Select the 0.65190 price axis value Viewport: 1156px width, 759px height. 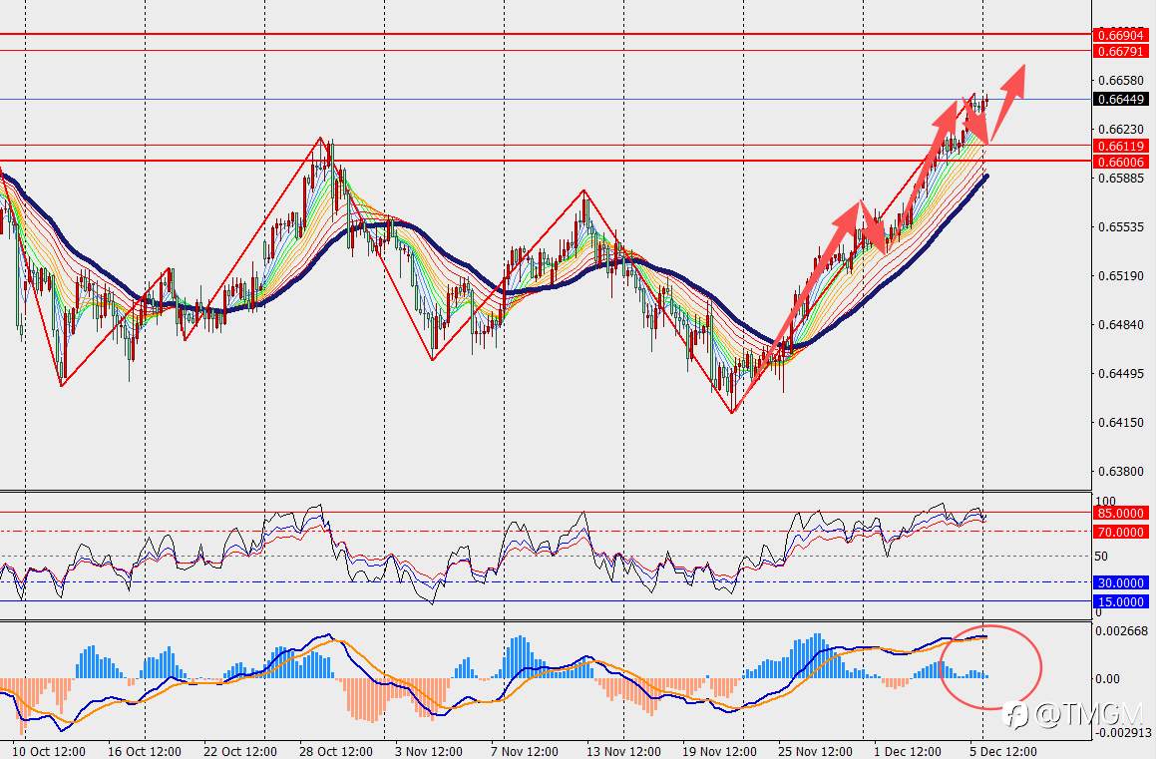pyautogui.click(x=1121, y=276)
